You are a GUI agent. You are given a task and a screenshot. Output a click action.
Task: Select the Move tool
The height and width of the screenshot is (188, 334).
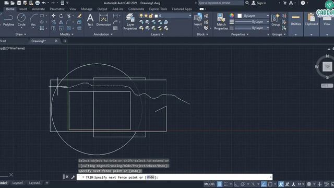(x=53, y=16)
